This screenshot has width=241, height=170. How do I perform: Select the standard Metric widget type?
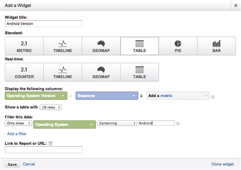(x=24, y=46)
